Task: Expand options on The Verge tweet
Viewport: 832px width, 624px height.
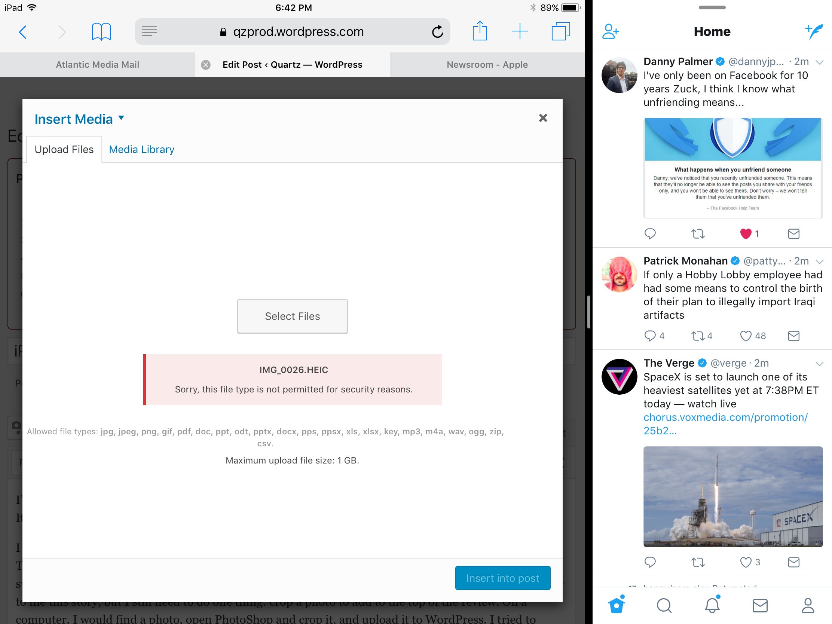Action: point(819,364)
